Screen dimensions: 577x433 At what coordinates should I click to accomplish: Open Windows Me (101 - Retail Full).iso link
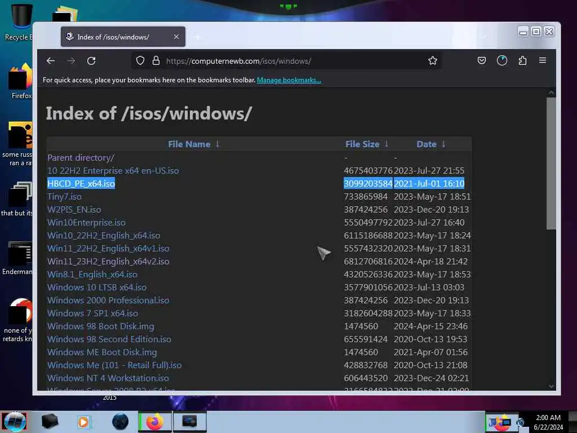114,365
